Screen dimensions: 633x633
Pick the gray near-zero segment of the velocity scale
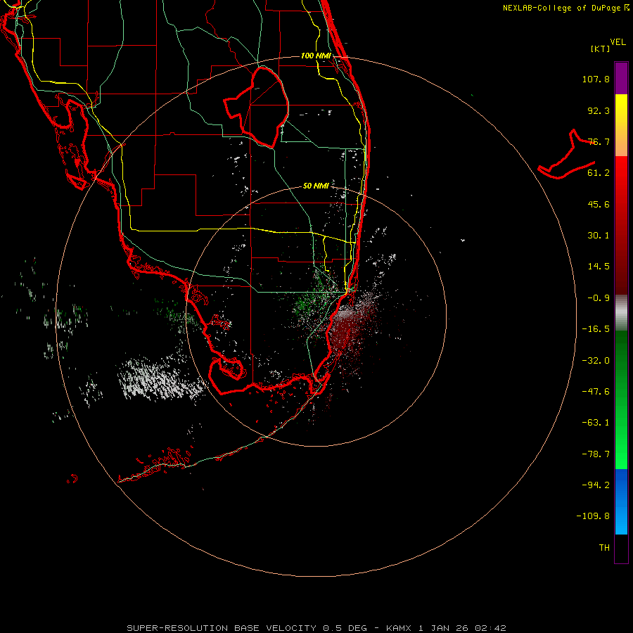tap(621, 312)
